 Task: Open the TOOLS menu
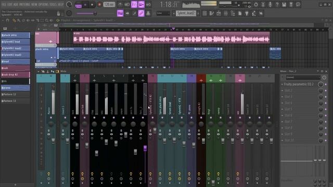[53, 5]
